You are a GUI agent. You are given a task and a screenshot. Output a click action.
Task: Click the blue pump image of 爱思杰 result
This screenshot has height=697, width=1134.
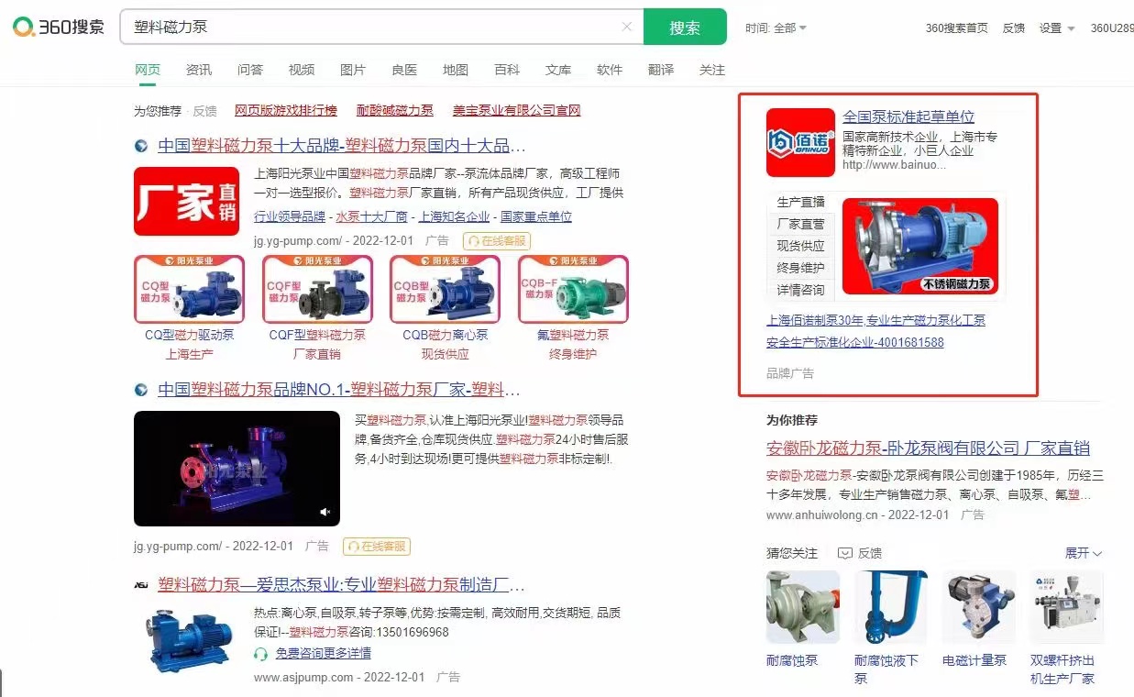(187, 640)
